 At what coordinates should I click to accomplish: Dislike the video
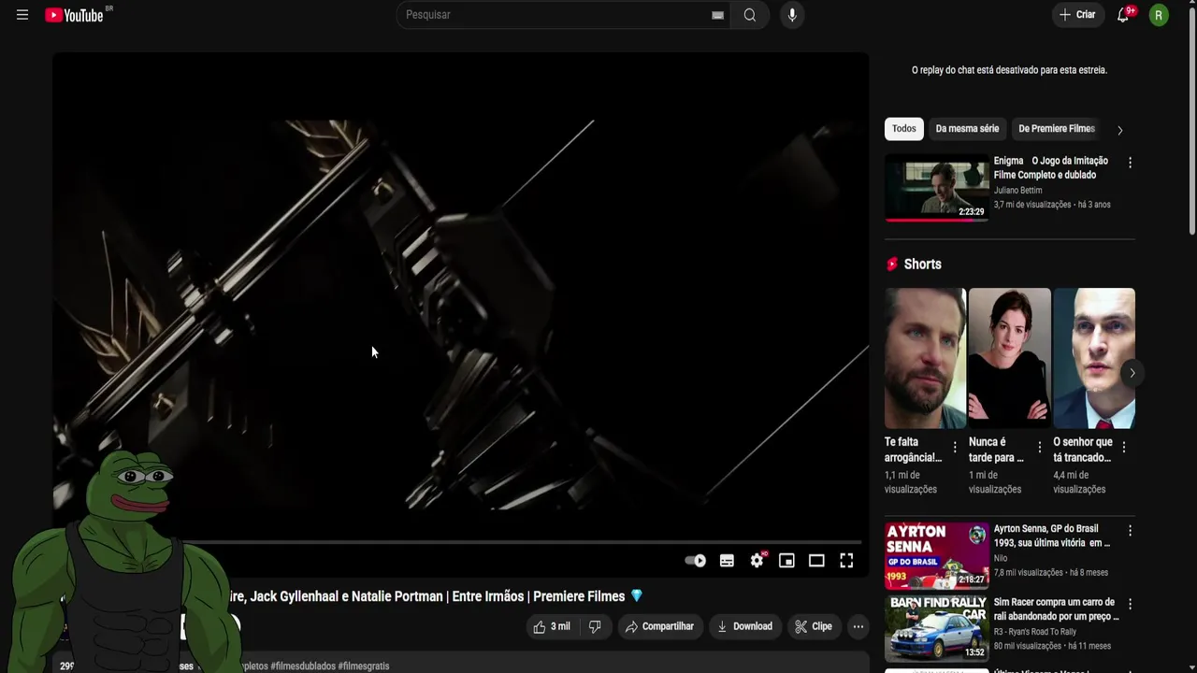click(595, 626)
